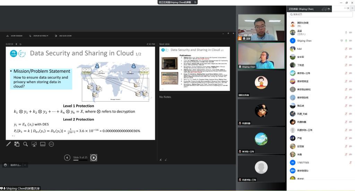Click the black out slideshow icon

[34, 144]
